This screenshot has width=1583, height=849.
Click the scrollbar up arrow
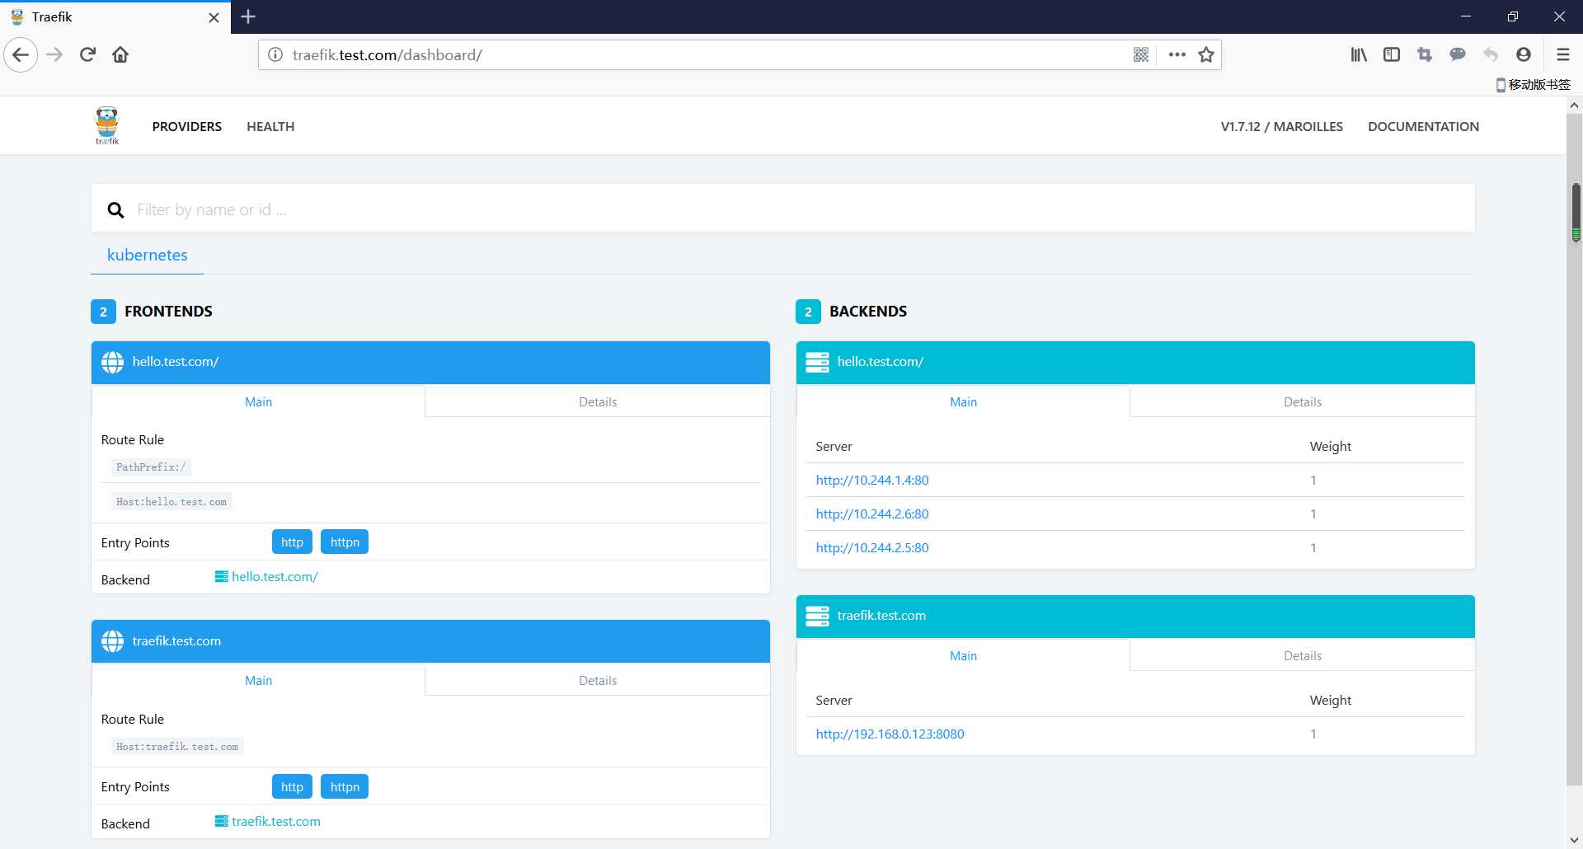[x=1574, y=105]
